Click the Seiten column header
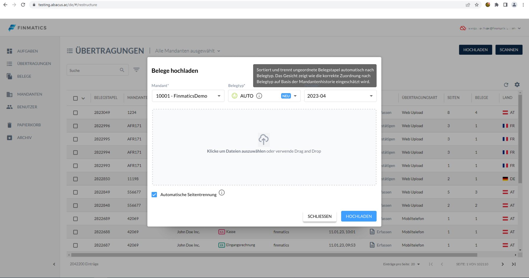Viewport: 529px width, 278px height. 453,98
